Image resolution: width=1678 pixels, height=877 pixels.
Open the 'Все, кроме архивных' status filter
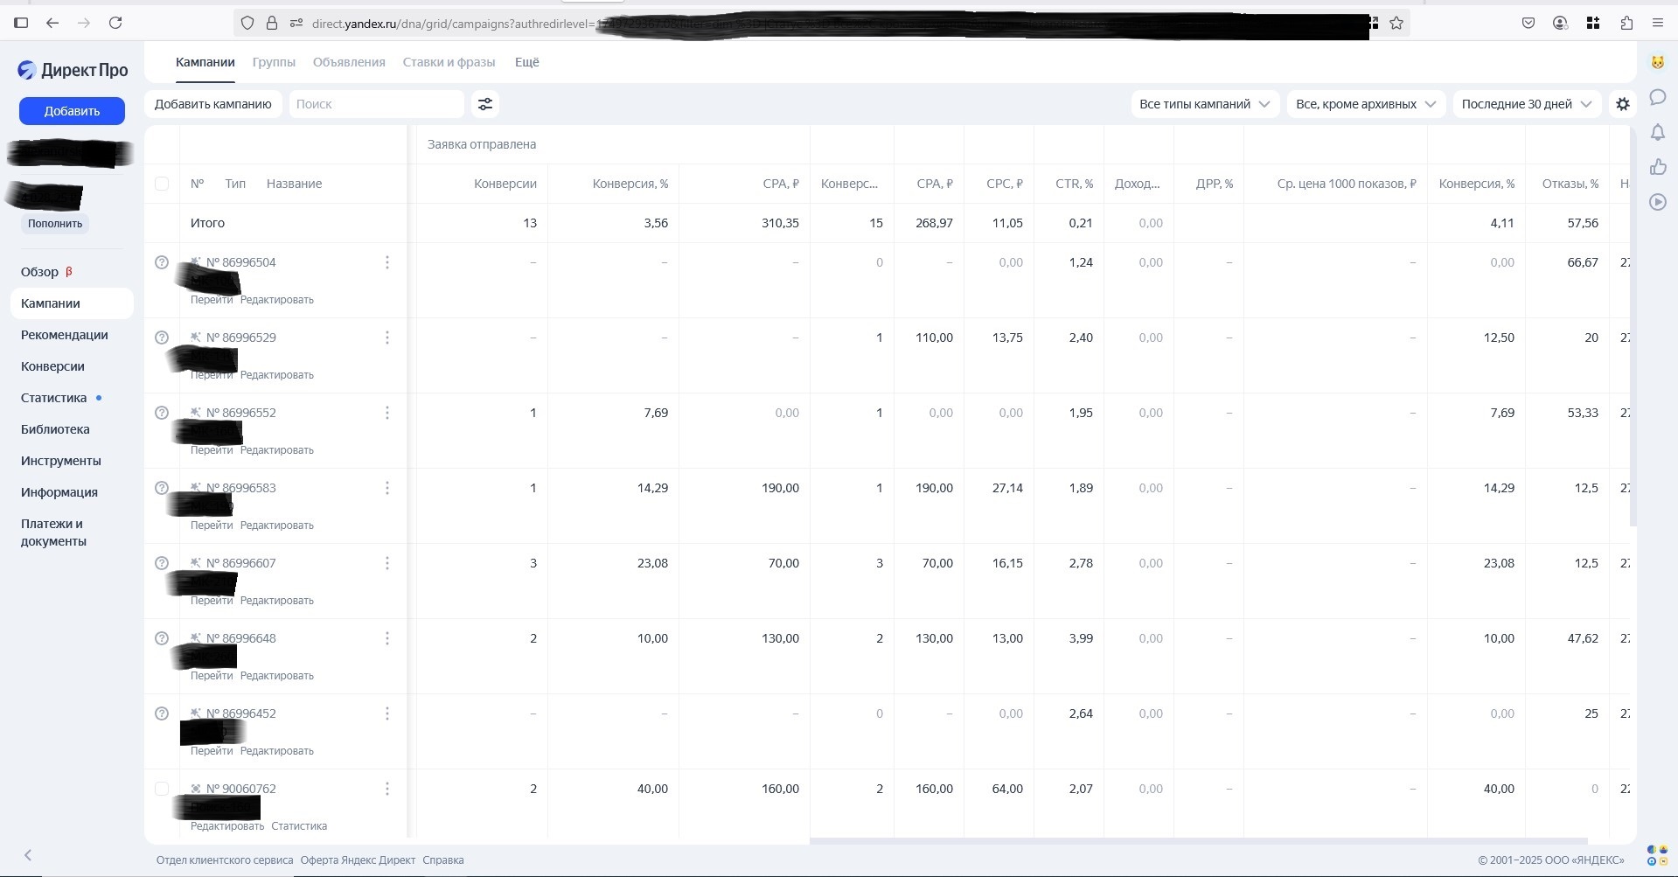coord(1365,104)
